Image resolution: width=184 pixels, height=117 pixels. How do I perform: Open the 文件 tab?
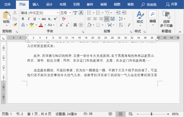[x=7, y=4]
